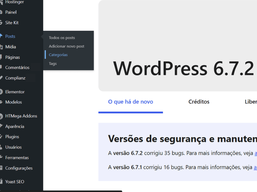Click the Elementor logo icon
Viewport: 257px width, 192px height.
pyautogui.click(x=1, y=92)
